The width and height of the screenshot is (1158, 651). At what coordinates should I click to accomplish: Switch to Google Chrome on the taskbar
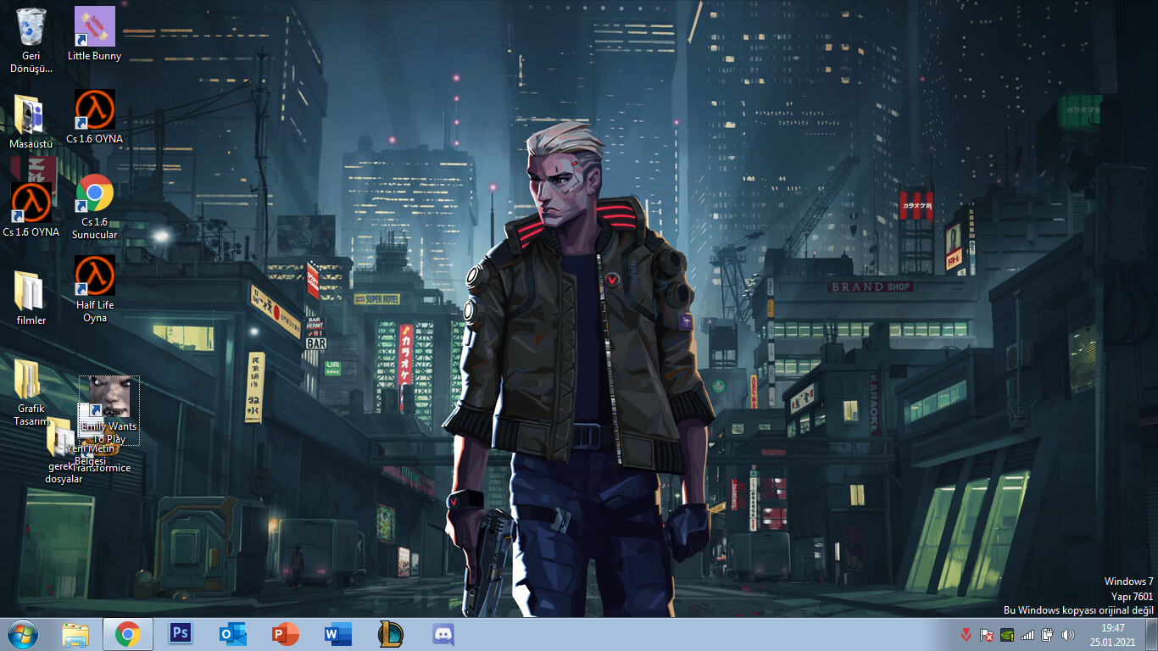(128, 634)
